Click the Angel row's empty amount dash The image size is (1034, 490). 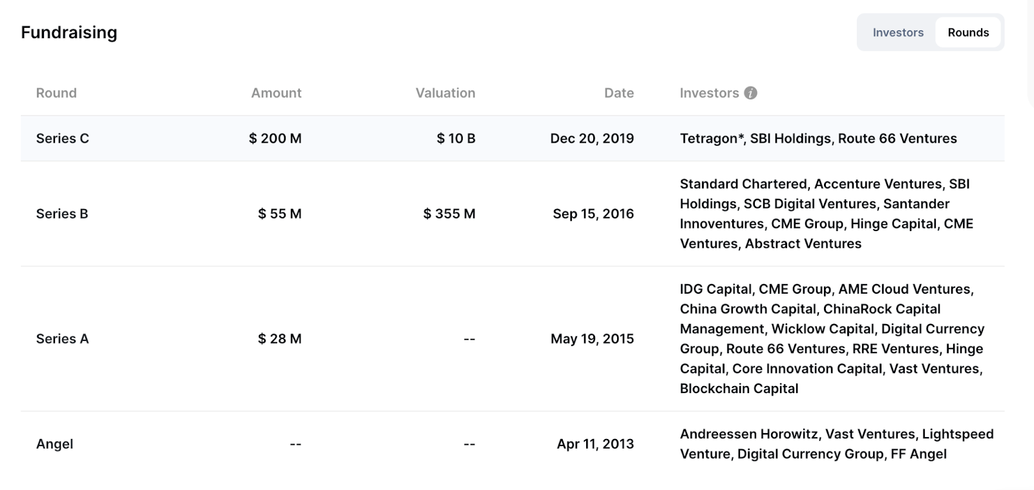[x=295, y=444]
